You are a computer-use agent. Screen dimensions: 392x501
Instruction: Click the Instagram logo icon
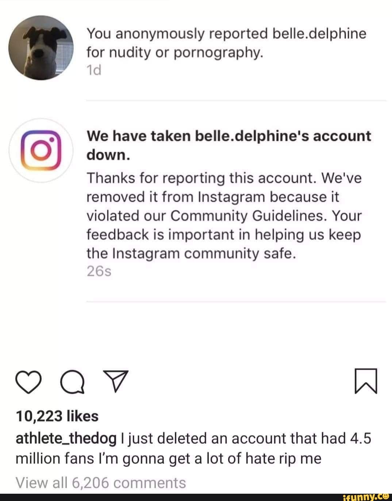pos(40,151)
